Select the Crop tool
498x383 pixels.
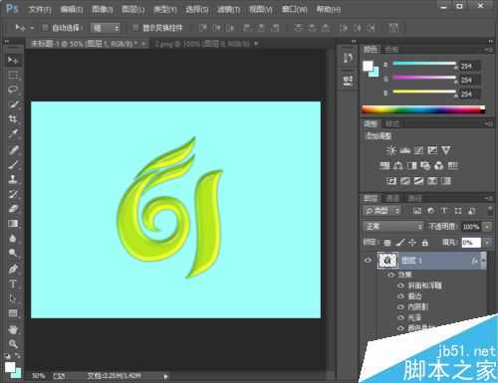point(13,118)
